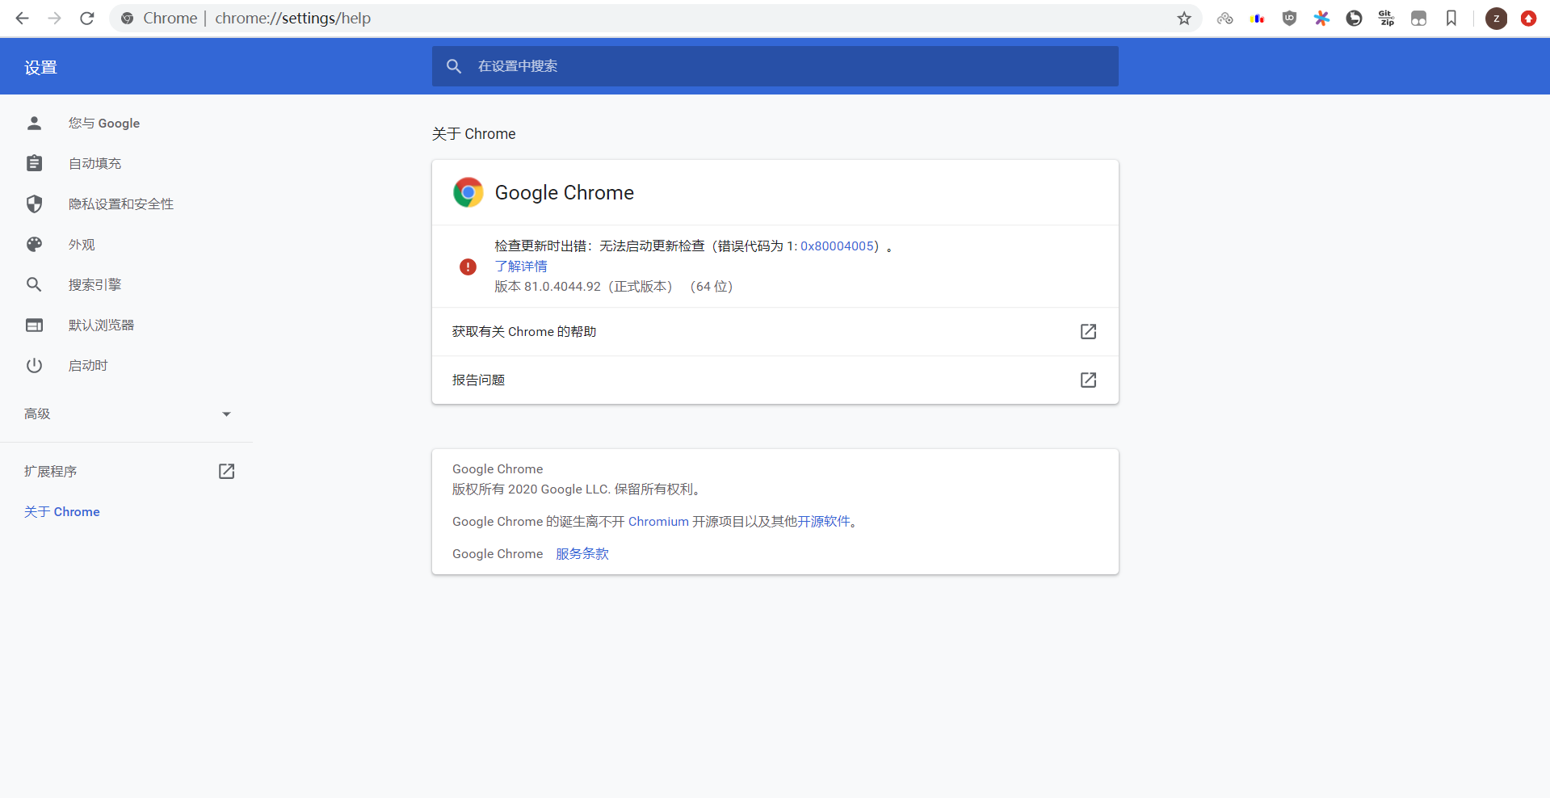Screen dimensions: 1550x798
Task: Click the 关于 Chrome page heading
Action: coord(473,133)
